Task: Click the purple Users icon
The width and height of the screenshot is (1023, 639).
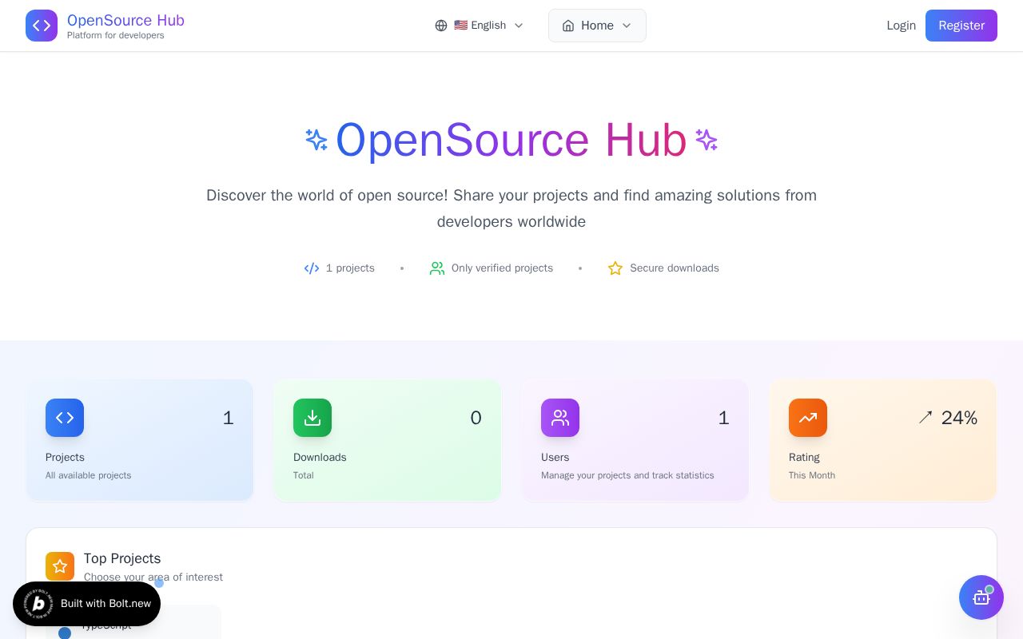Action: tap(560, 418)
